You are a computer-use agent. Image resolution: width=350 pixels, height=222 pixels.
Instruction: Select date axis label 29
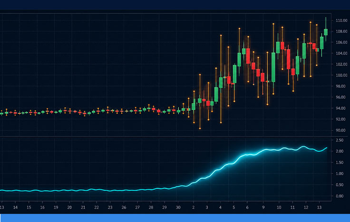[x=165, y=207]
